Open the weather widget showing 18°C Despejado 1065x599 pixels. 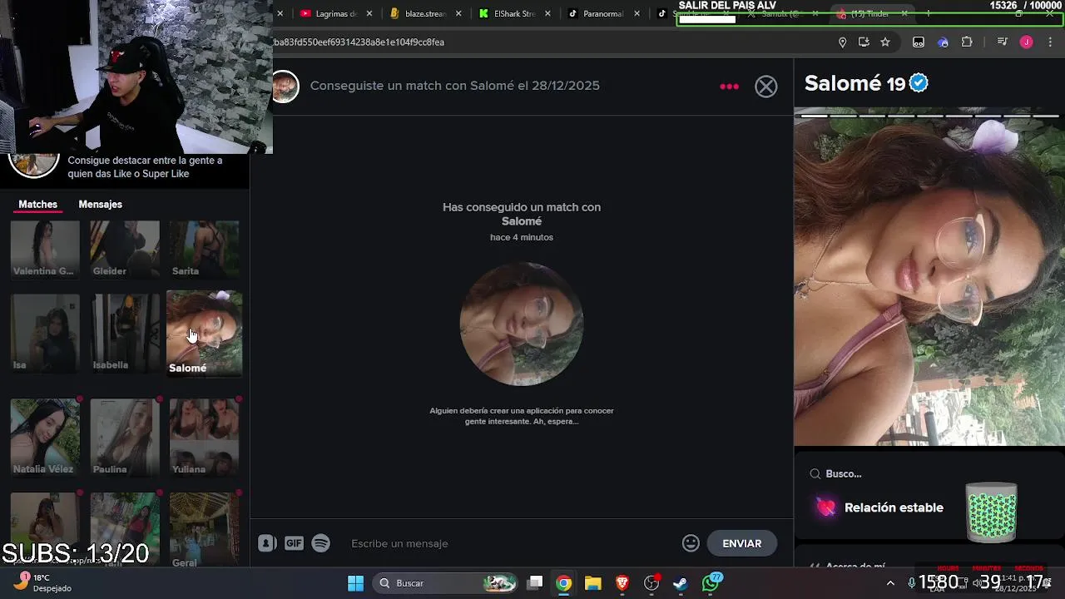click(x=43, y=582)
